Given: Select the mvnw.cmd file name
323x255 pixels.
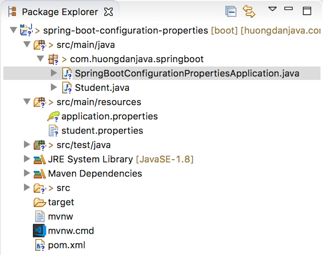Looking at the screenshot, I should 71,231.
